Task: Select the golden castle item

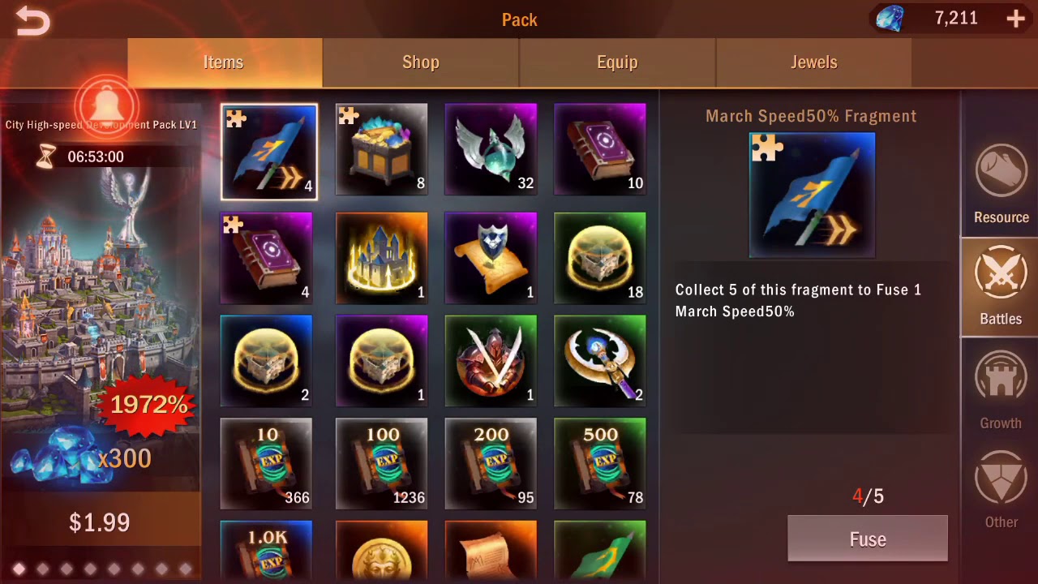Action: pos(381,258)
